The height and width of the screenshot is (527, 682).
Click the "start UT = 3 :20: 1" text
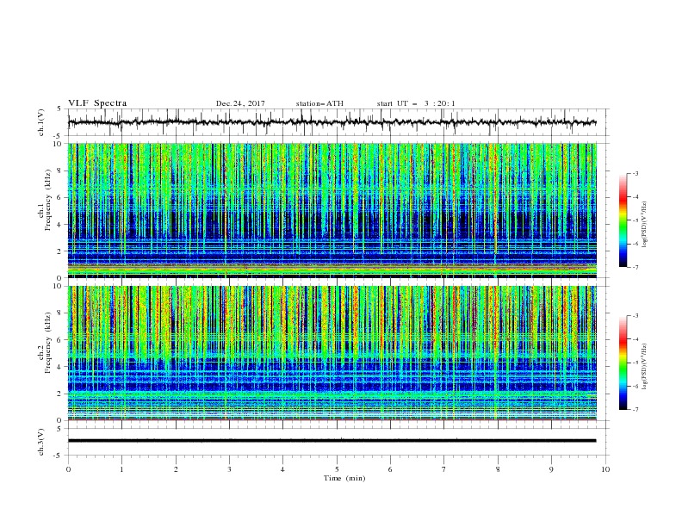[416, 103]
